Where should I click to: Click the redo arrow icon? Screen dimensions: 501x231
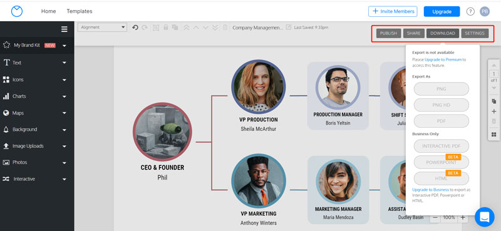point(145,28)
